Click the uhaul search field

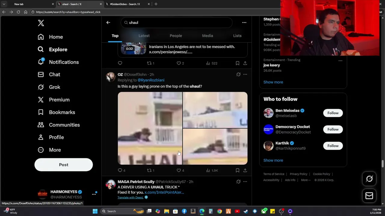[177, 22]
